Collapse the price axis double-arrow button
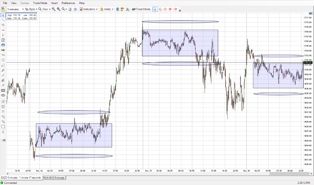This screenshot has width=314, height=185. click(310, 13)
